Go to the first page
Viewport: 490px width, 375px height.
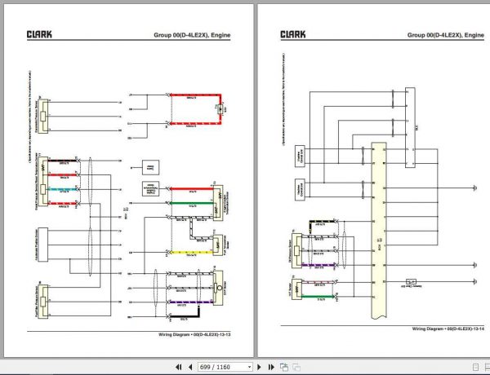(178, 367)
